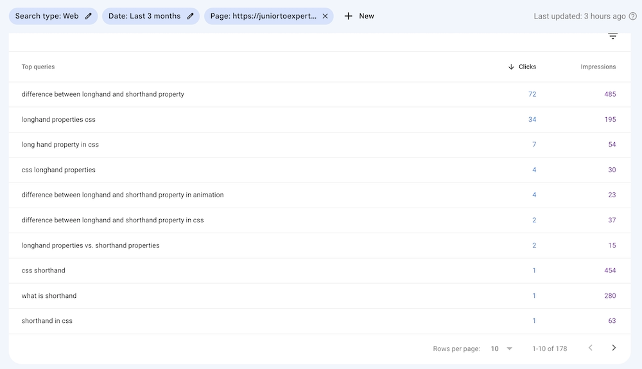Select query 'difference between longhand and shorthand property'

(103, 94)
